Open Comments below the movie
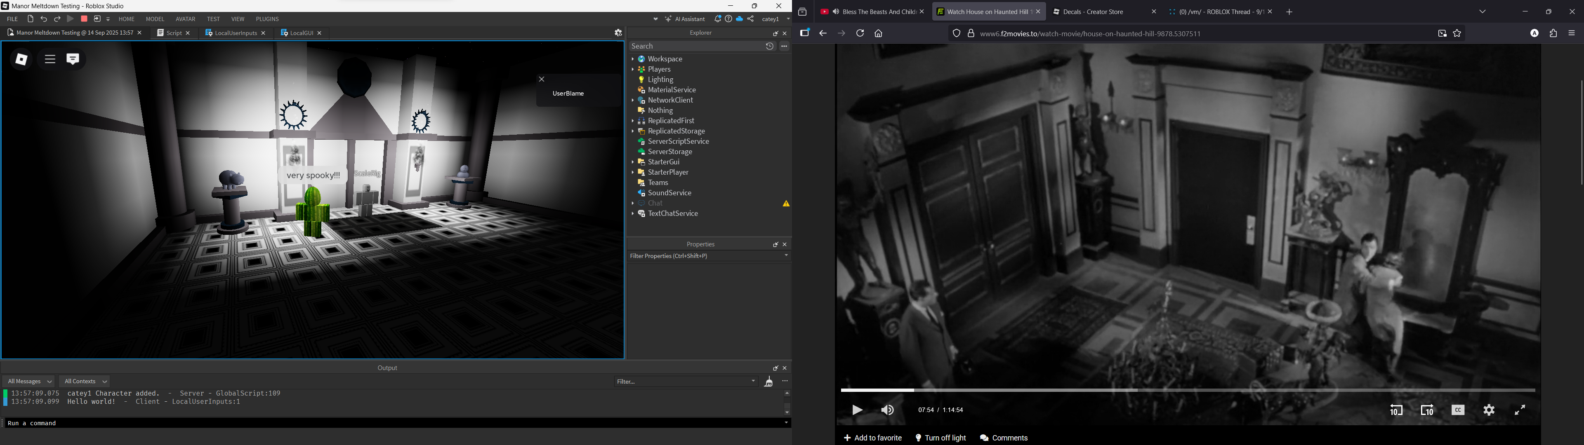 (1004, 438)
